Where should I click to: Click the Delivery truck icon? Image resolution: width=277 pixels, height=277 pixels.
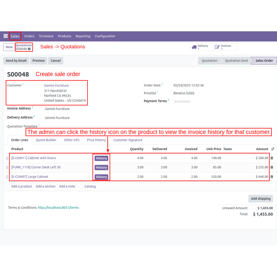pyautogui.click(x=194, y=47)
